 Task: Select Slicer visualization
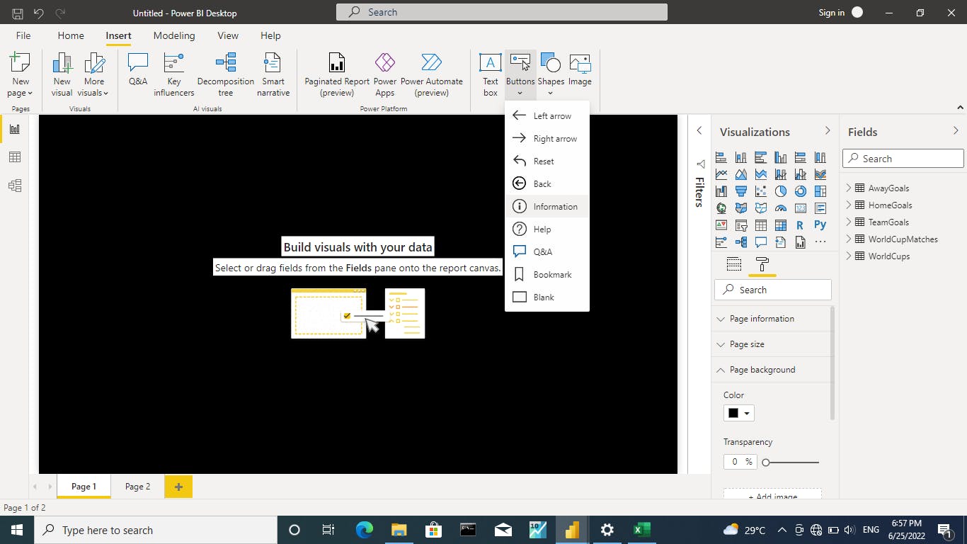tap(741, 226)
